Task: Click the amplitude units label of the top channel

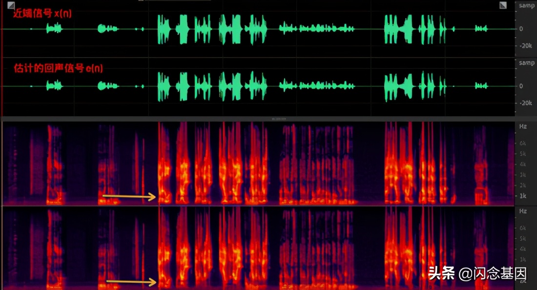Action: click(x=526, y=6)
